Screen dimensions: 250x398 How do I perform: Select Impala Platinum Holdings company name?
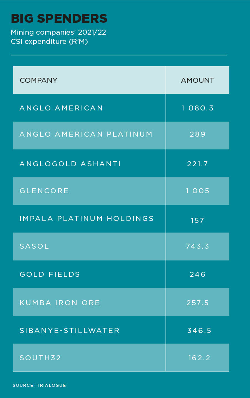click(87, 219)
